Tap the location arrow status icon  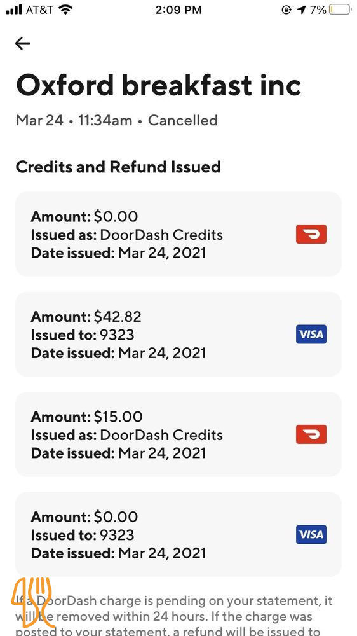point(300,10)
